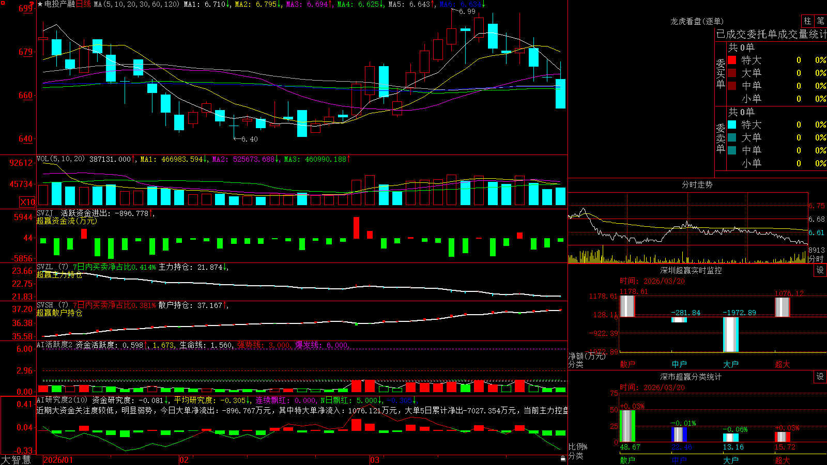Click the 深圳超赢实时监控 panel title
This screenshot has width=827, height=465.
click(691, 270)
